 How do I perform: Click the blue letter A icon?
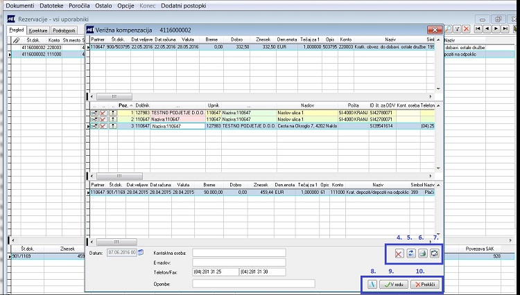point(372,284)
